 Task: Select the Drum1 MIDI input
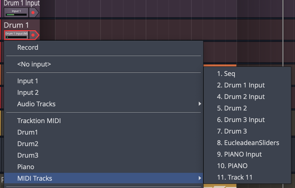point(27,132)
